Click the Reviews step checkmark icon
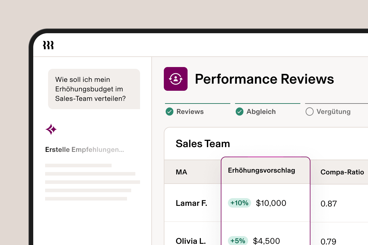Viewport: 368px width, 245px height. tap(169, 112)
